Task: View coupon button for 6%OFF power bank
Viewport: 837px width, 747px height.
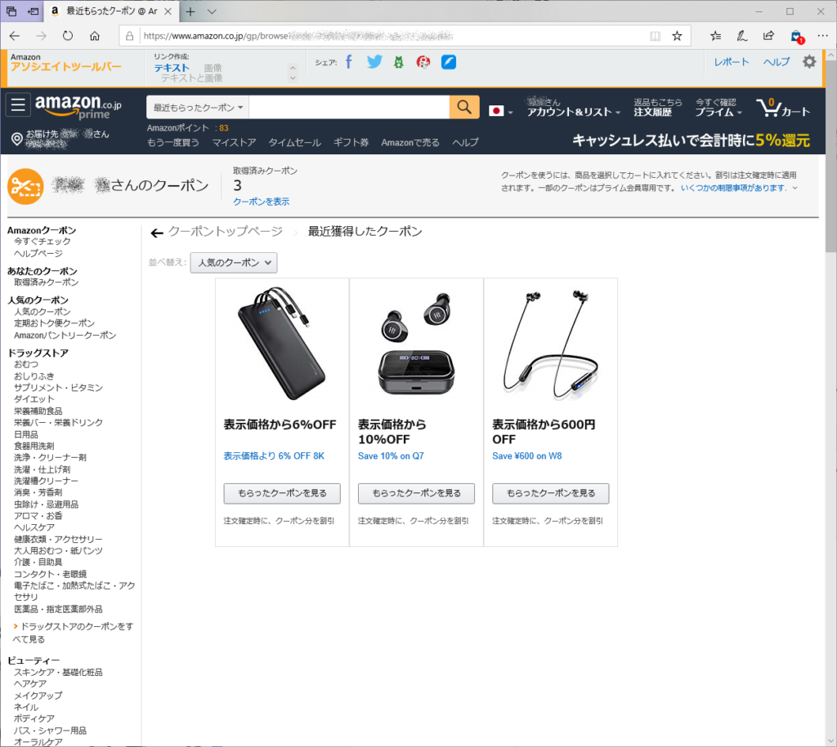Action: (x=282, y=493)
